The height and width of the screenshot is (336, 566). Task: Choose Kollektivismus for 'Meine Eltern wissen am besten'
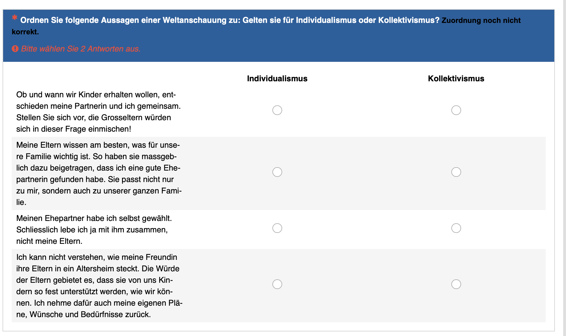tap(456, 172)
